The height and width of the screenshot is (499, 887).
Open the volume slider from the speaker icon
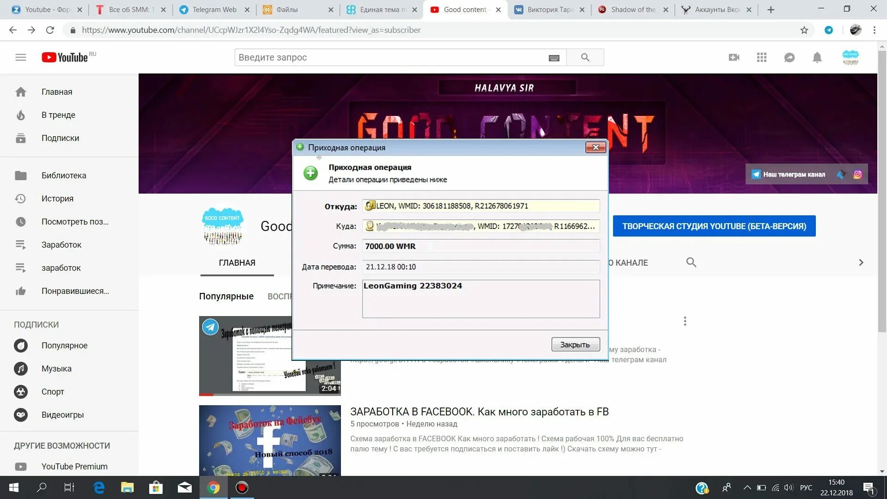pos(788,487)
